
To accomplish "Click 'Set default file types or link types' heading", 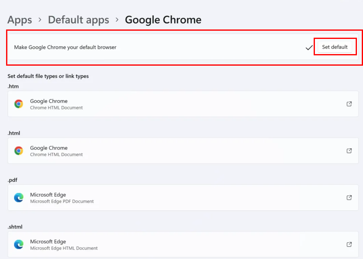I will coord(48,76).
